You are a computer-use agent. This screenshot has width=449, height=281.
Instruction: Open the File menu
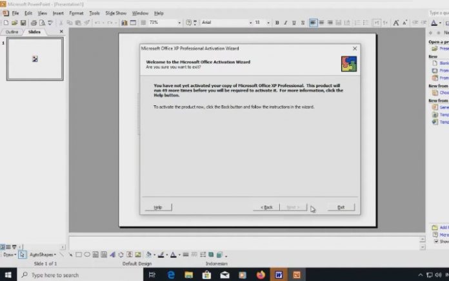pos(15,13)
